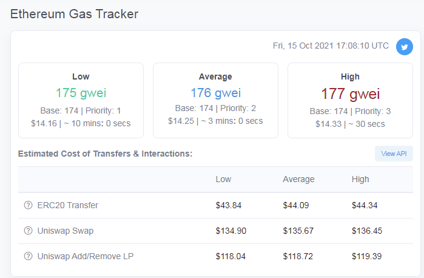Click the Ethereum Gas Tracker heading
This screenshot has height=278, width=424.
point(74,14)
